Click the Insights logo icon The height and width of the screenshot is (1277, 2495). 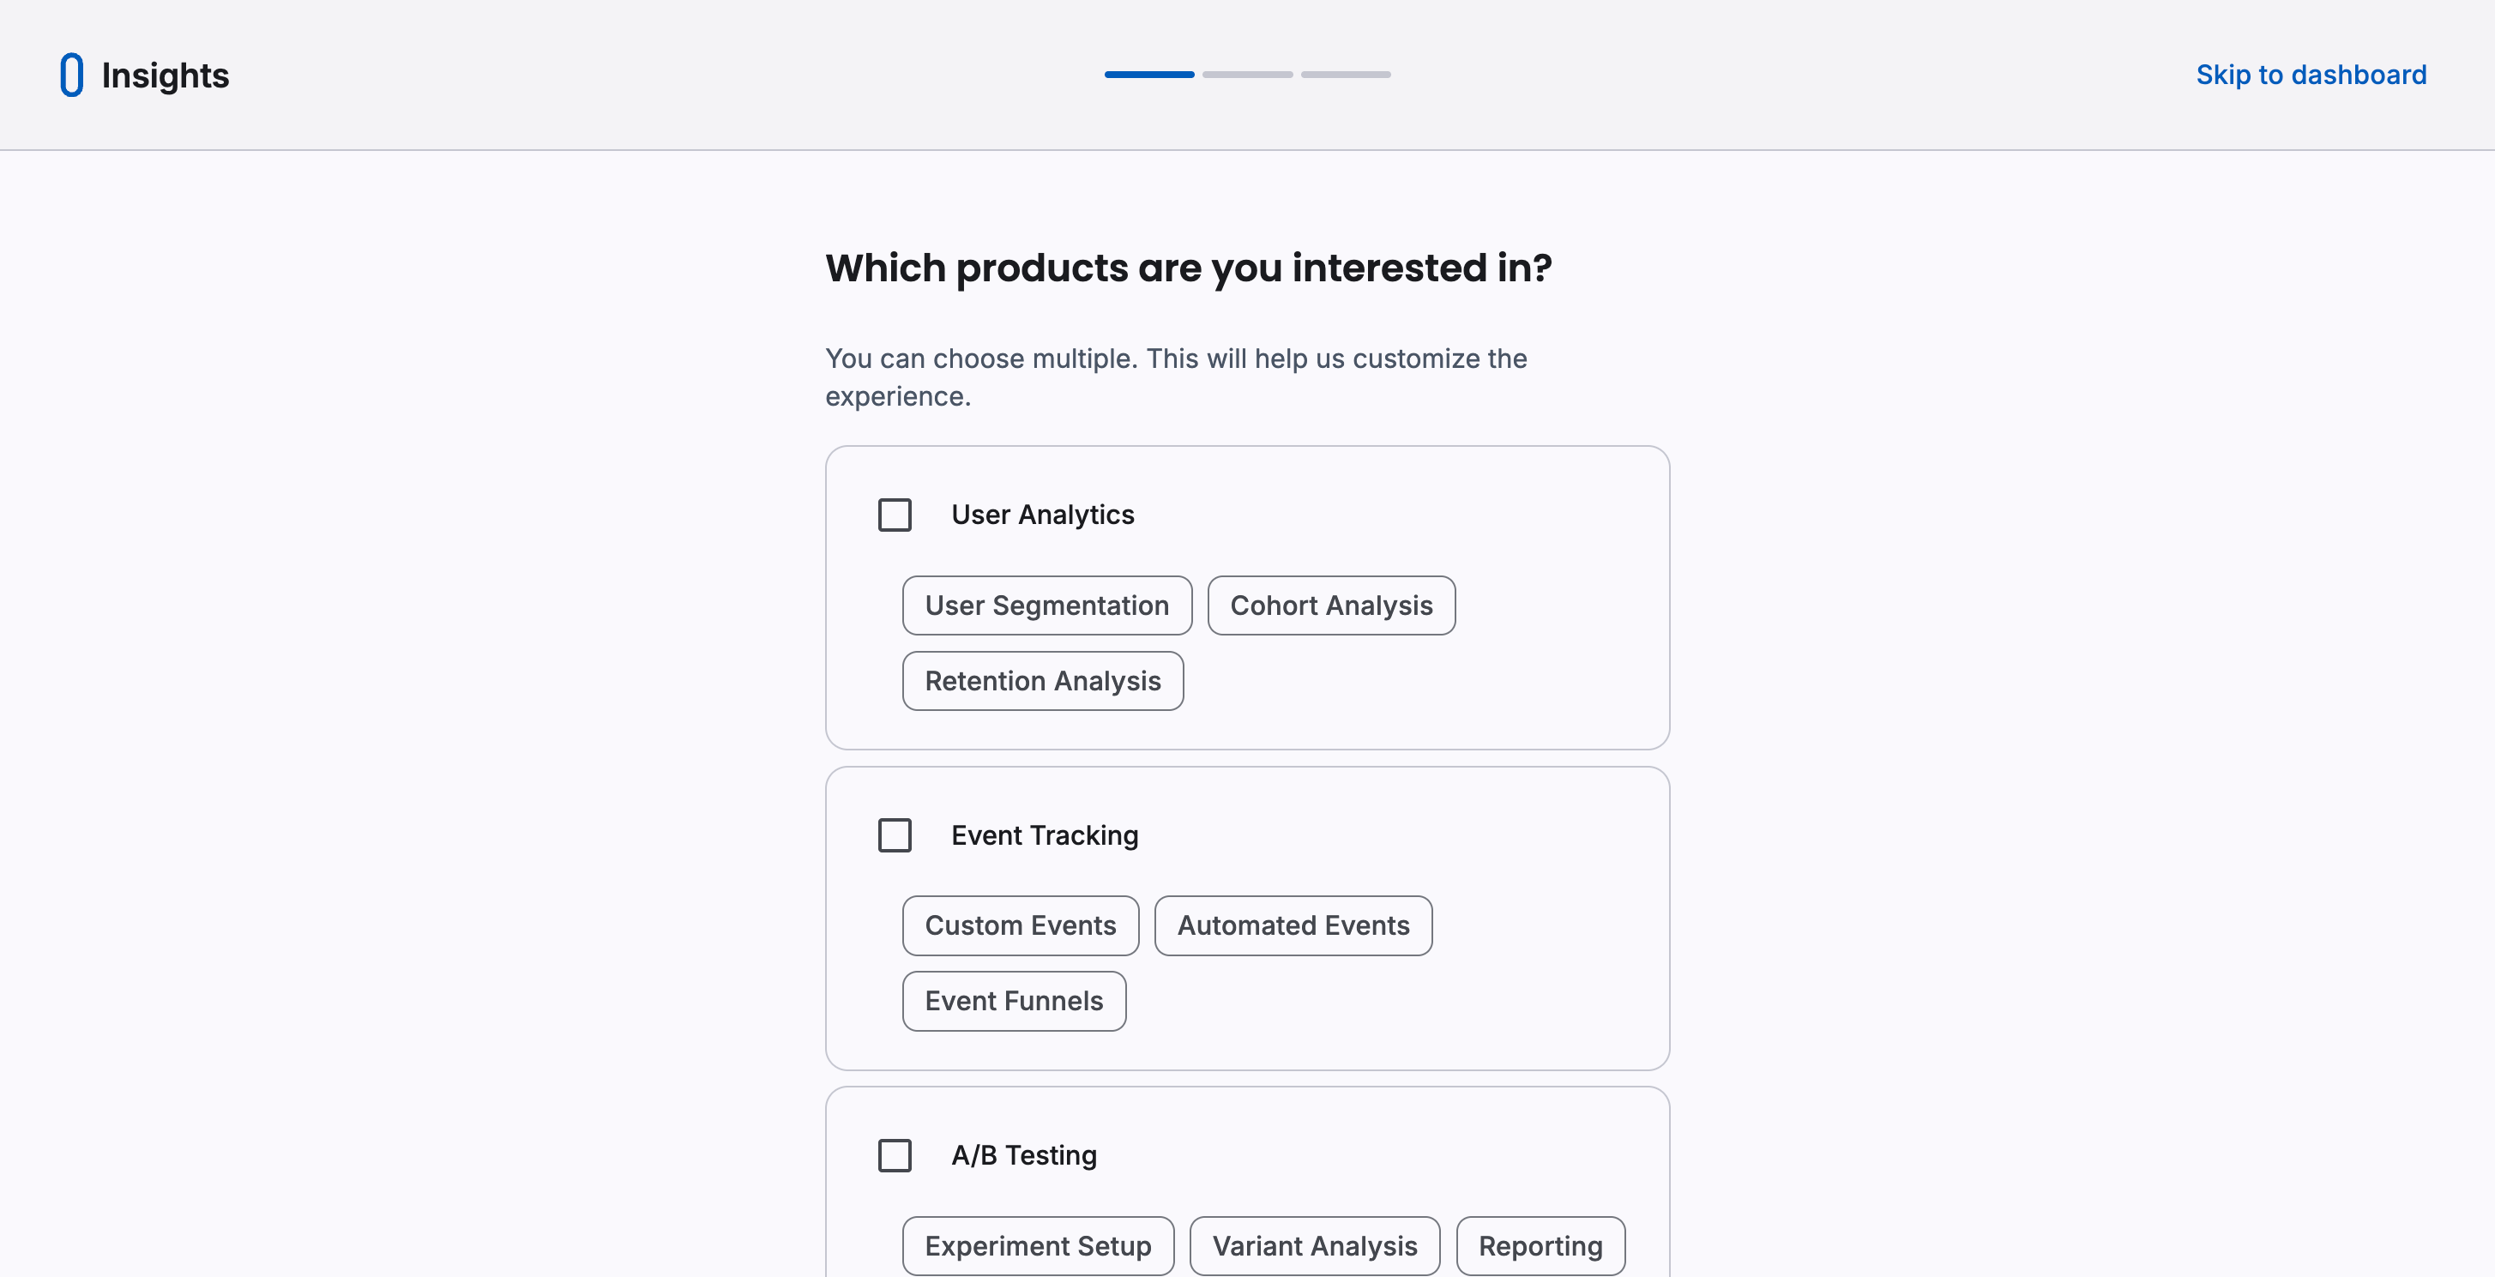(x=70, y=75)
